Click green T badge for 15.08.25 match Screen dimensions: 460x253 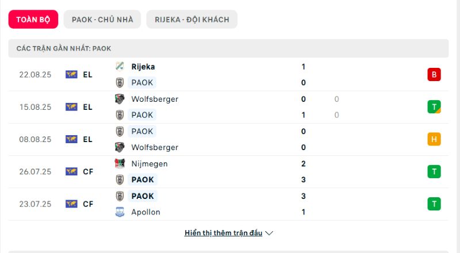point(434,107)
